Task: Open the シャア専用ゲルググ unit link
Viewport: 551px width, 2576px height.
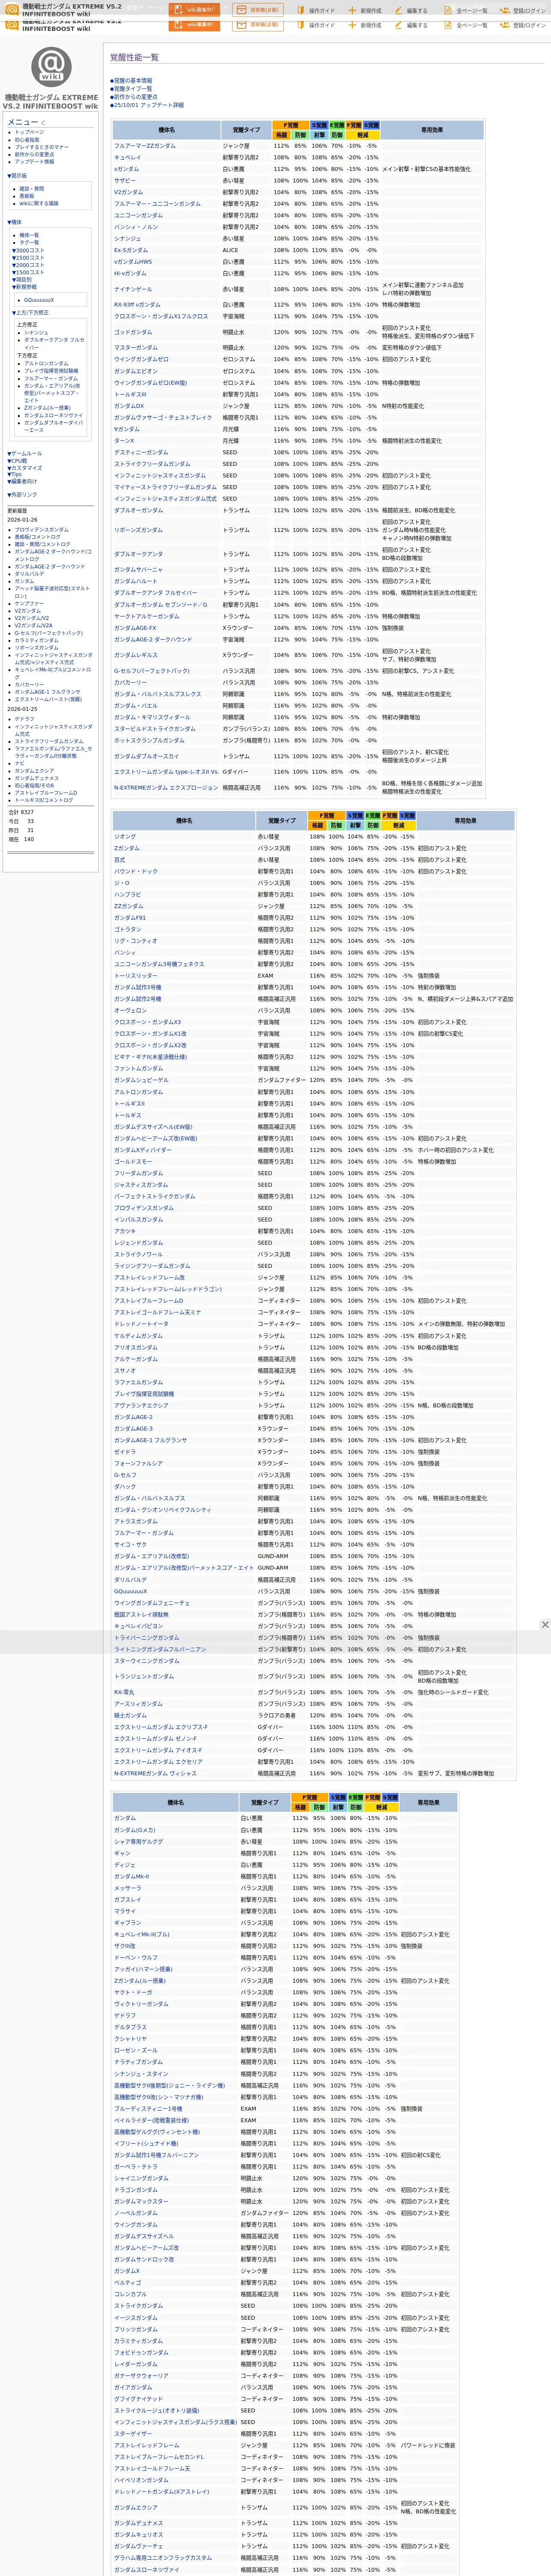Action: pyautogui.click(x=138, y=1842)
